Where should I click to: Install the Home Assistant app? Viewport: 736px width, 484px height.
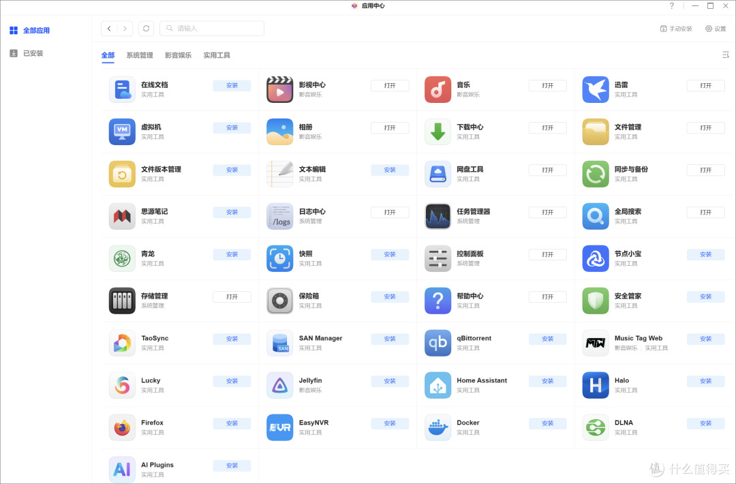[547, 381]
